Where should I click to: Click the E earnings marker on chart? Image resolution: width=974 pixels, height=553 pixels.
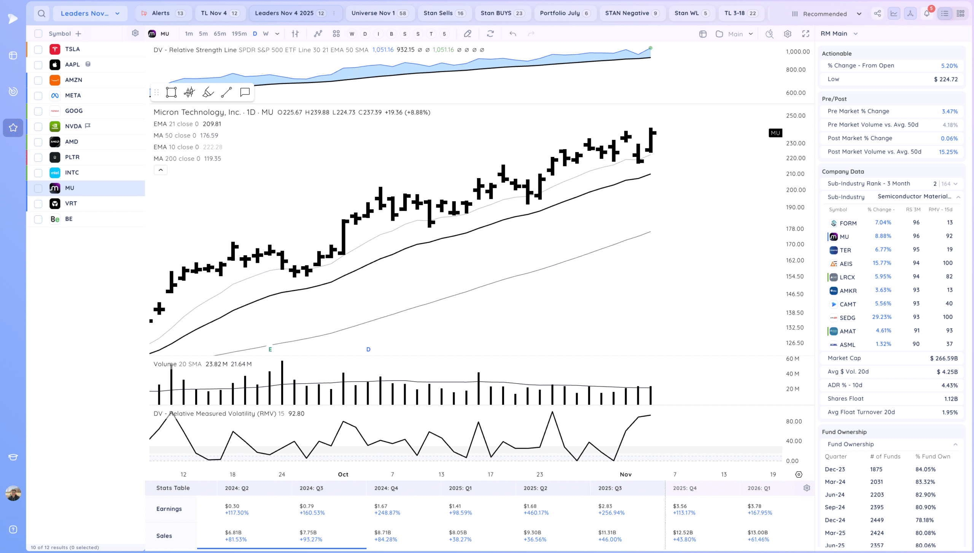tap(270, 349)
